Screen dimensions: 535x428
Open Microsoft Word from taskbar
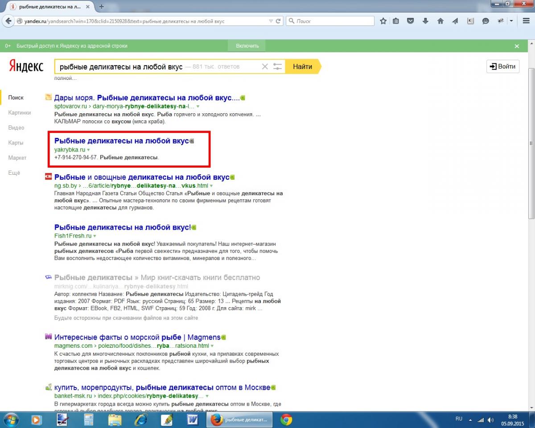(x=193, y=420)
